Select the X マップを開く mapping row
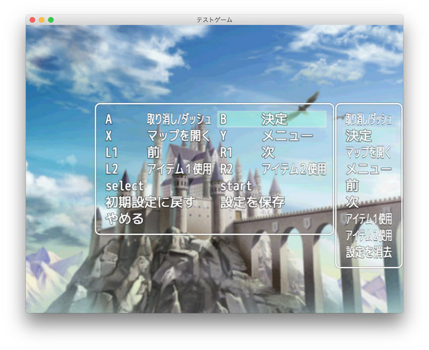429x350 pixels. 158,136
